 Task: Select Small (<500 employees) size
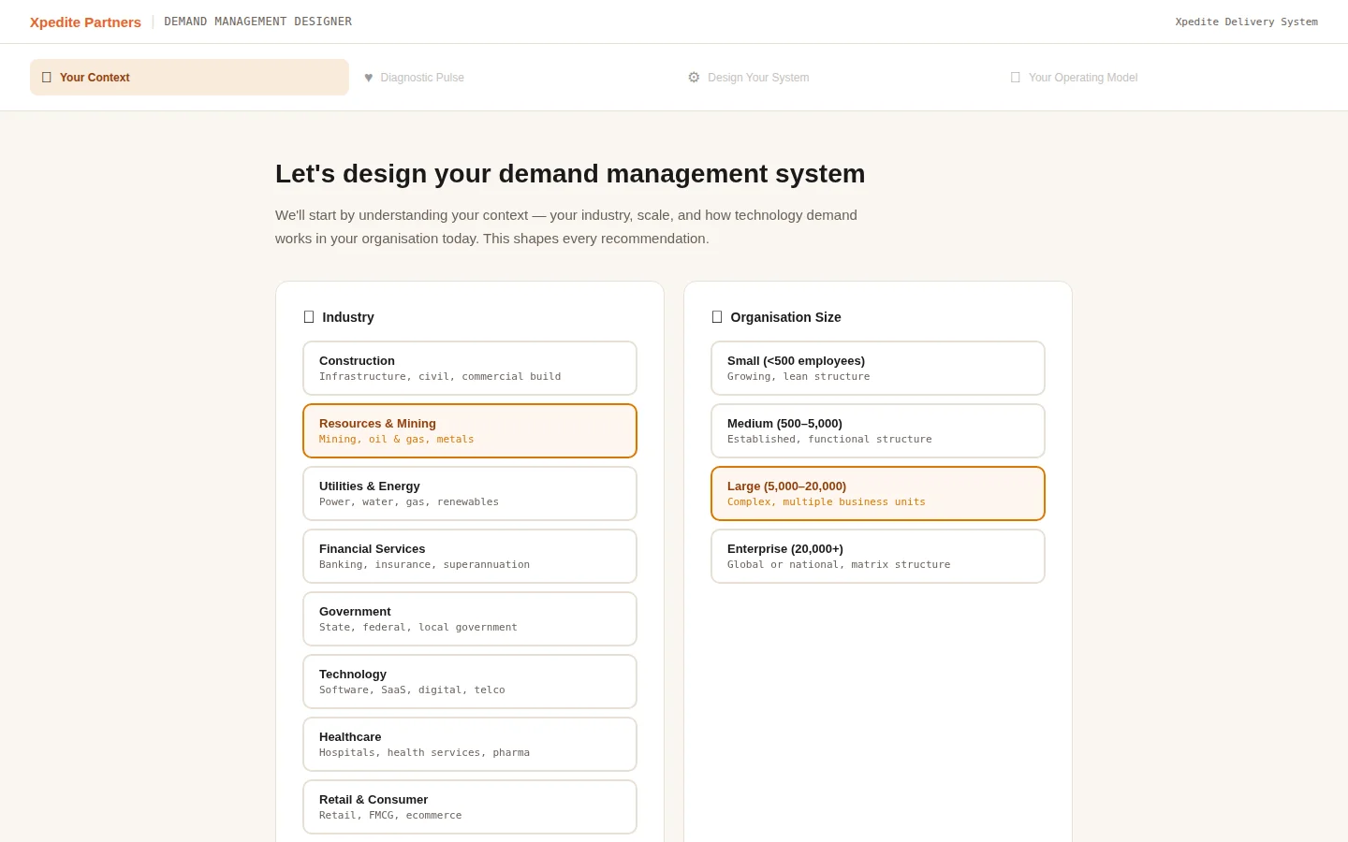tap(877, 368)
